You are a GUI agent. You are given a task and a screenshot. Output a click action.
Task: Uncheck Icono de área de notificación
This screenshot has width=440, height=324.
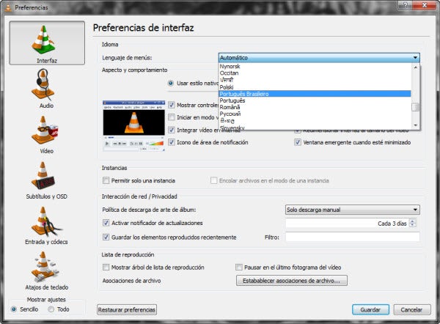[x=172, y=142]
